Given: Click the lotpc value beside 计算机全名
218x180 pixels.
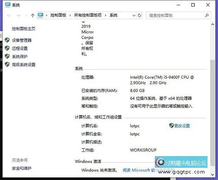Looking at the screenshot, I should point(135,134).
